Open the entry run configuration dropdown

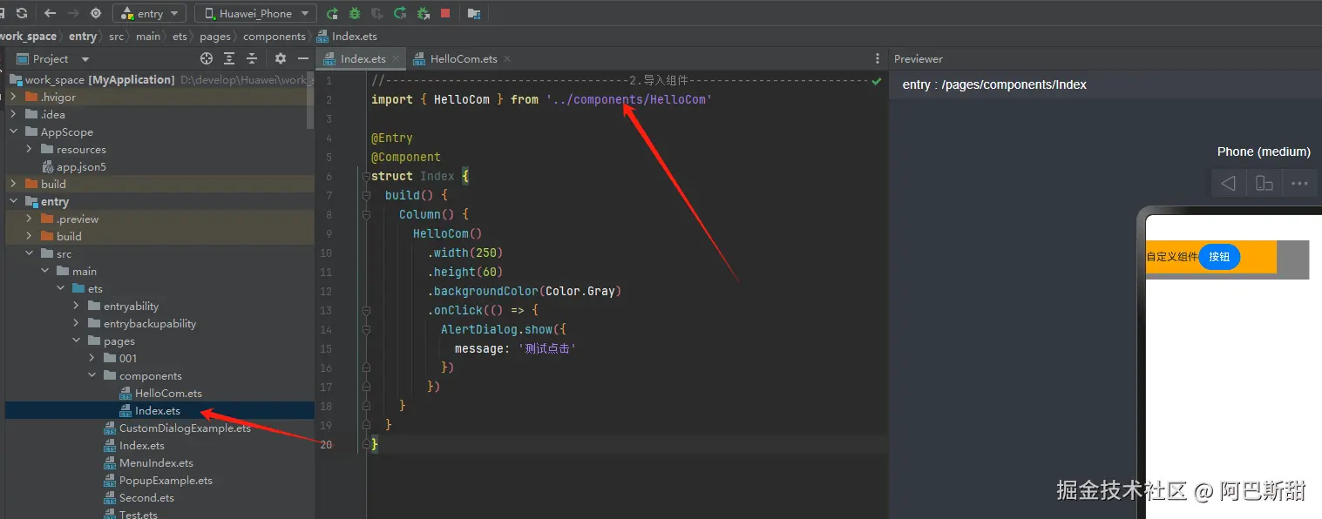pos(149,13)
